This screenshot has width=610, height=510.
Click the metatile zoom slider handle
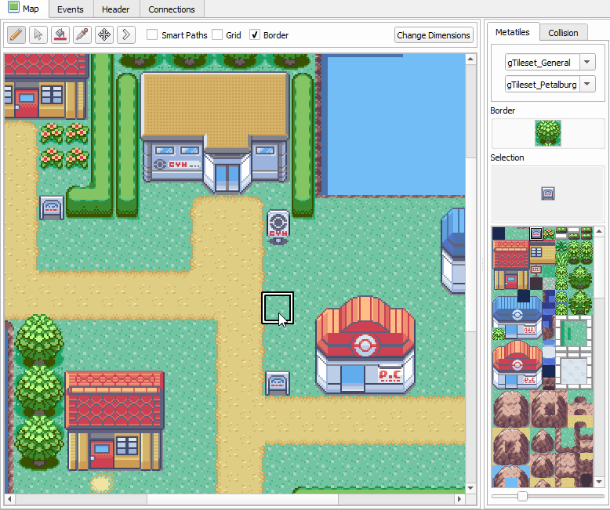[522, 496]
